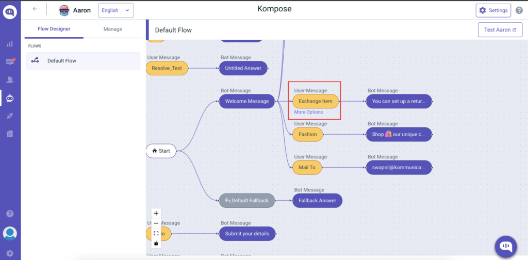Screen dimensions: 528x260
Task: Open sidebar settings gear icon
Action: pos(10,253)
